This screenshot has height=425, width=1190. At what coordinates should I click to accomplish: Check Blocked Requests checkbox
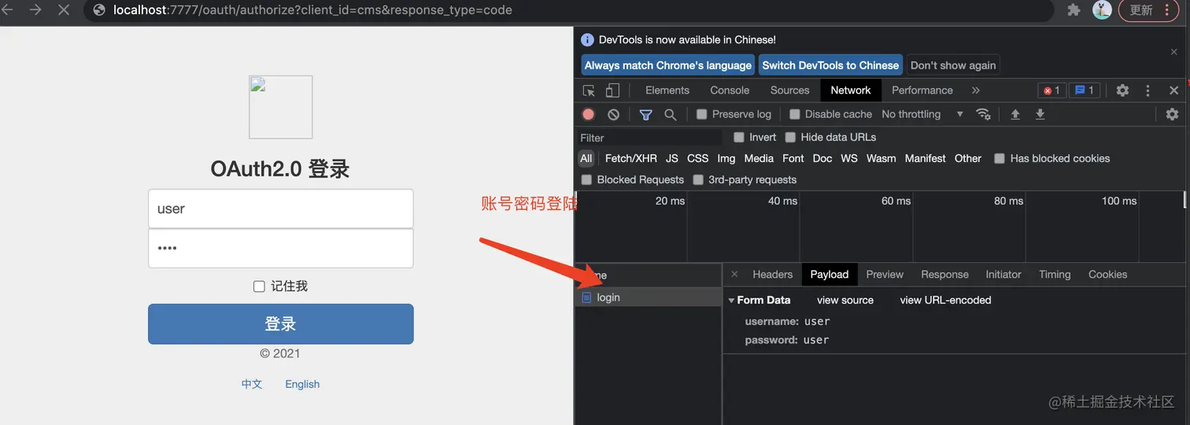click(x=586, y=179)
